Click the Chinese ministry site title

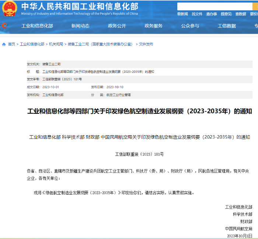[x=80, y=6]
